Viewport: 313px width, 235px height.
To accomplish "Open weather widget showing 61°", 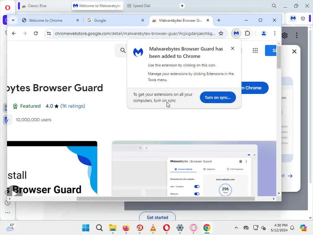I will pos(10,227).
